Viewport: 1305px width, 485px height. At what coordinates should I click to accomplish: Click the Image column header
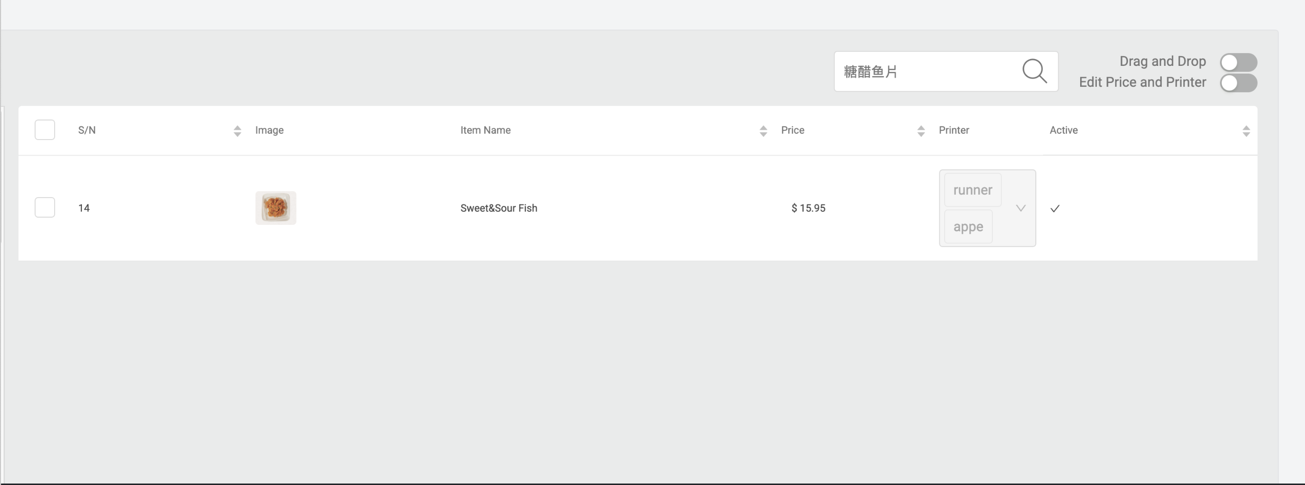[269, 130]
